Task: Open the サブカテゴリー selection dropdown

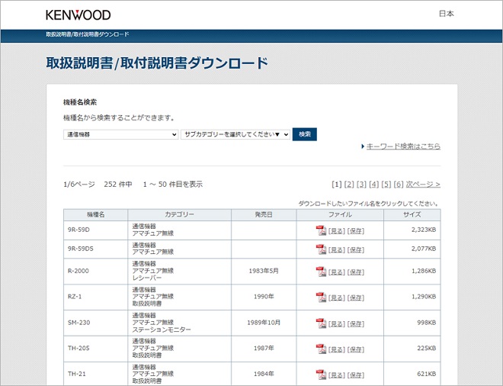Action: pyautogui.click(x=235, y=134)
